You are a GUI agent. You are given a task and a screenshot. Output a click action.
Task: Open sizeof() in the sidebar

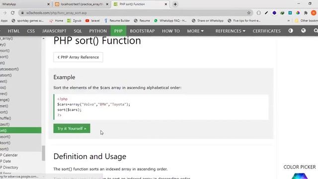click(20, 124)
